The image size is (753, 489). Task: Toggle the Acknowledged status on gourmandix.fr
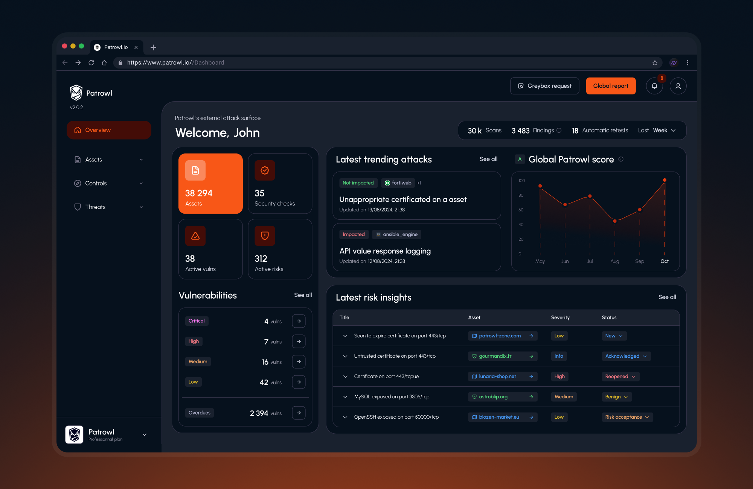pyautogui.click(x=626, y=356)
